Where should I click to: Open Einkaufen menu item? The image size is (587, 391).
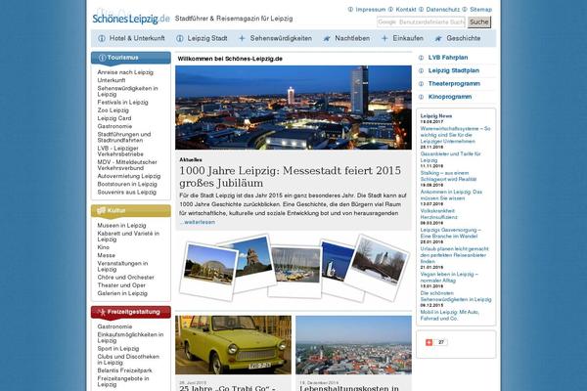pos(408,38)
